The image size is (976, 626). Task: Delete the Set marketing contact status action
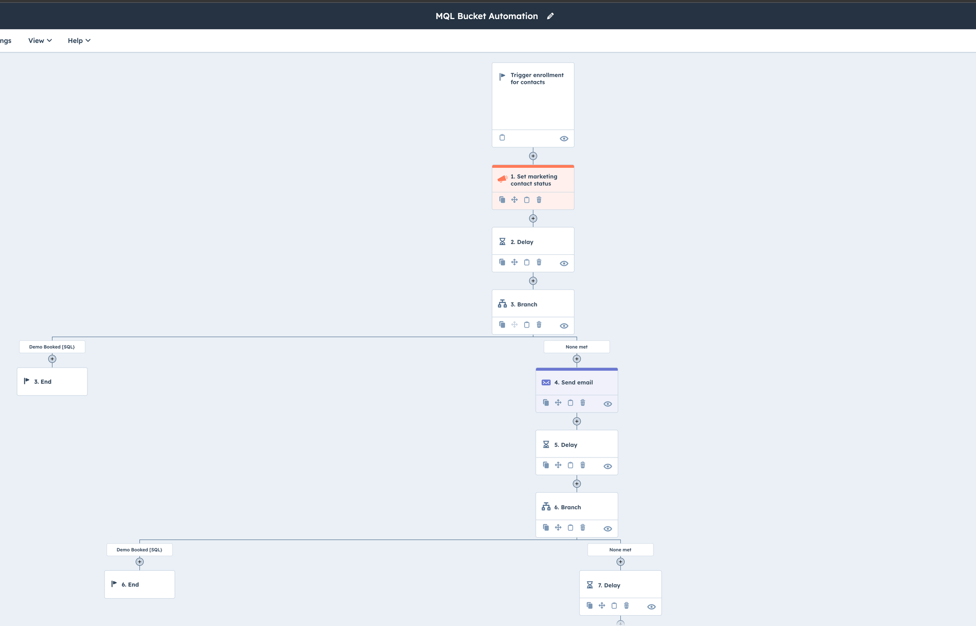click(539, 200)
